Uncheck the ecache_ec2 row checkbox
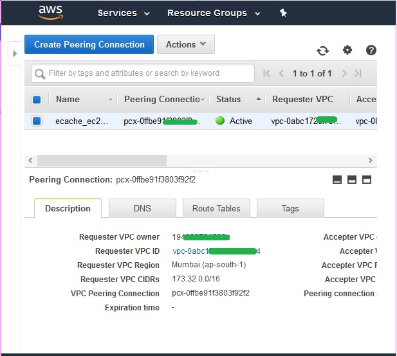 (x=37, y=121)
